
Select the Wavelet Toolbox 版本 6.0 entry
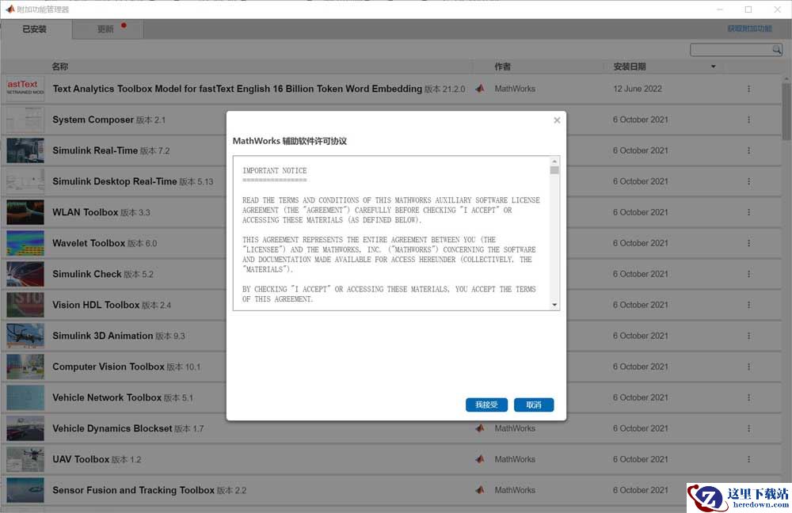(x=105, y=243)
